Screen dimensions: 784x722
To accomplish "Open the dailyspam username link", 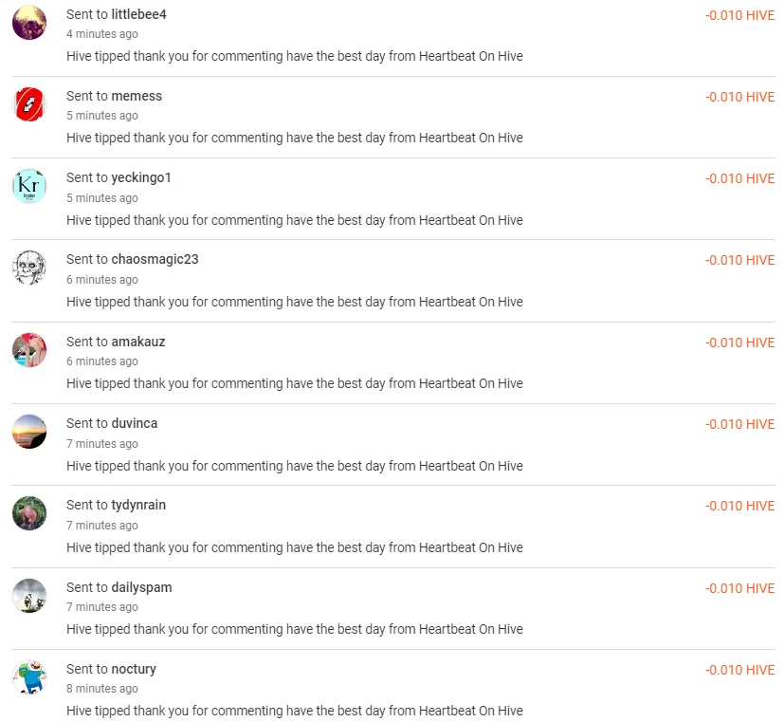I will pos(141,587).
